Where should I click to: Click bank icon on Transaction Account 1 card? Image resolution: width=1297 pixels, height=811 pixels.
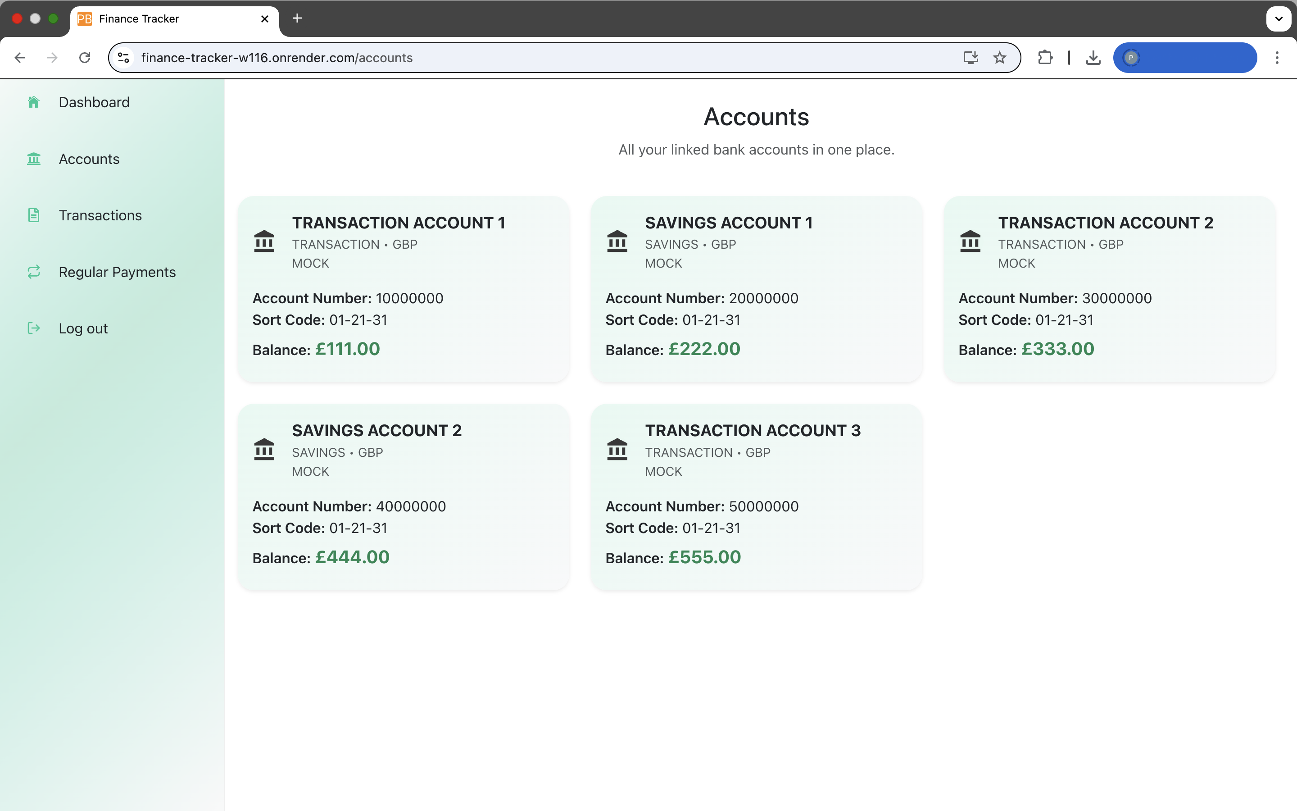(x=264, y=241)
